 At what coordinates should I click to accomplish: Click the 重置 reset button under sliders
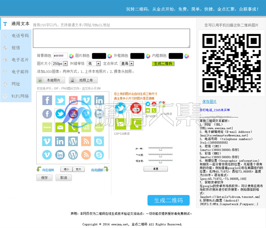(x=156, y=169)
